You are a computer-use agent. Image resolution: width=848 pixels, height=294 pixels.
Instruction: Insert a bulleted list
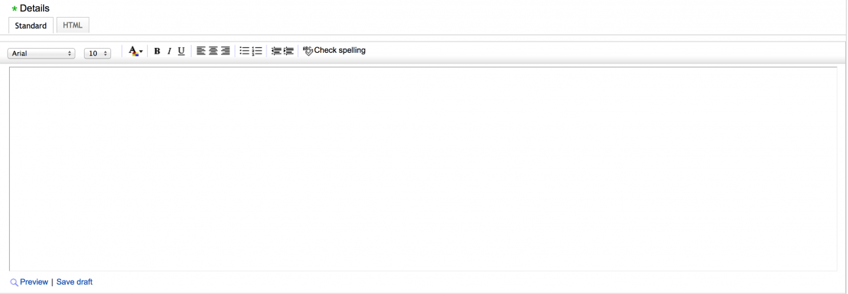click(245, 51)
